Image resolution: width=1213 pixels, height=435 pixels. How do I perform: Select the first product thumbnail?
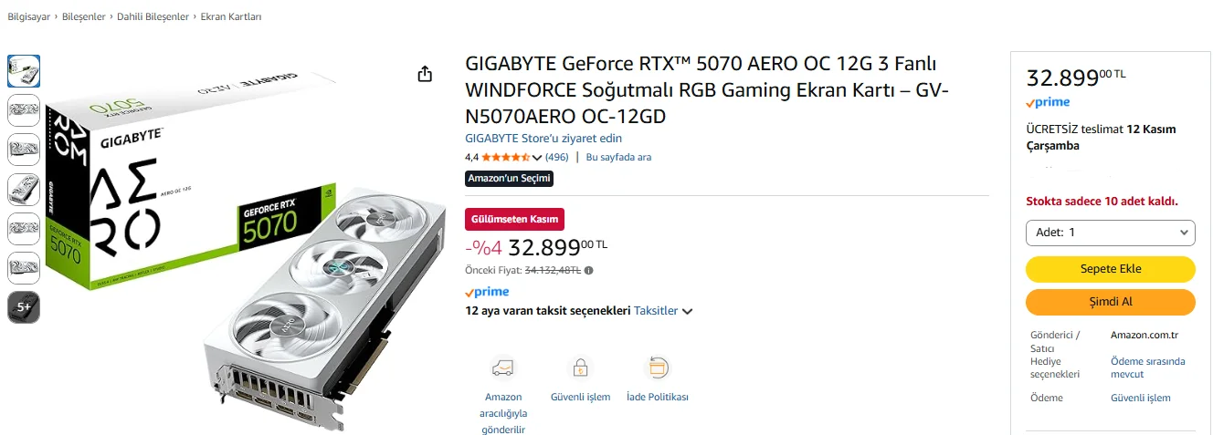(x=24, y=71)
